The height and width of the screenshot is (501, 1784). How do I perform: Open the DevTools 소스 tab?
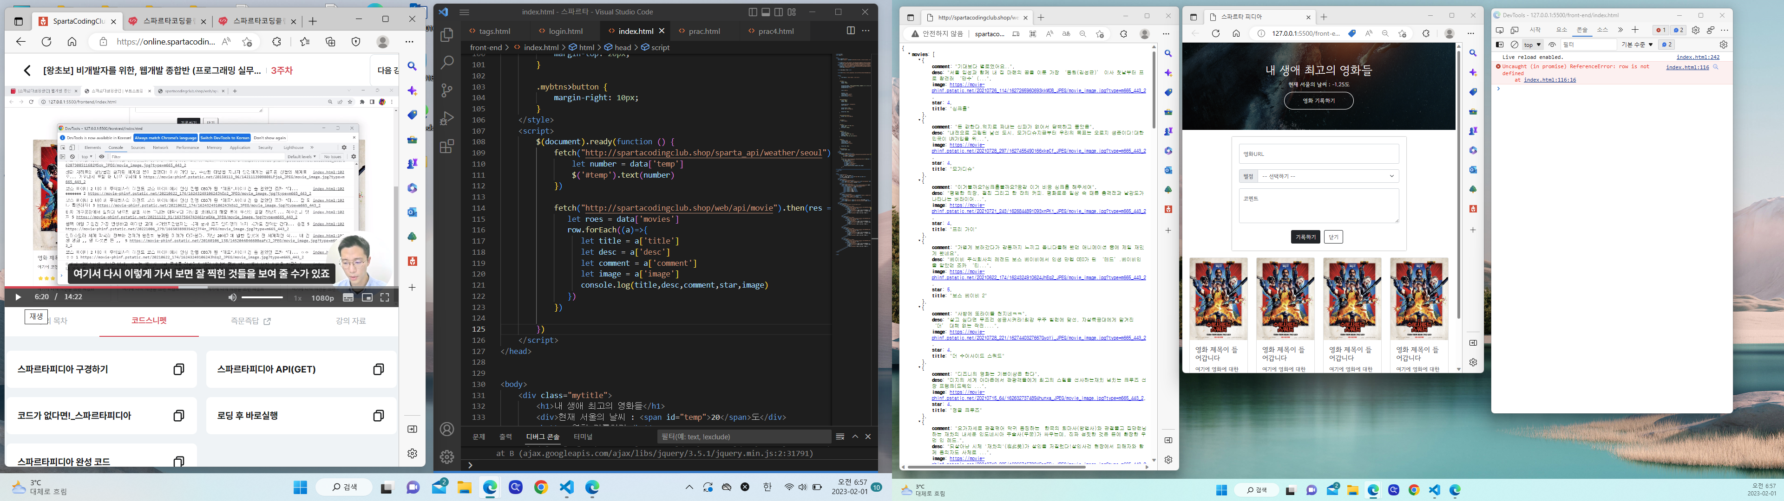point(1602,31)
